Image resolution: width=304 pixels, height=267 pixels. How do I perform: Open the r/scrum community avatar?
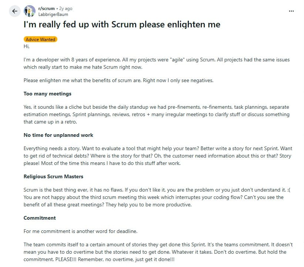coord(29,11)
